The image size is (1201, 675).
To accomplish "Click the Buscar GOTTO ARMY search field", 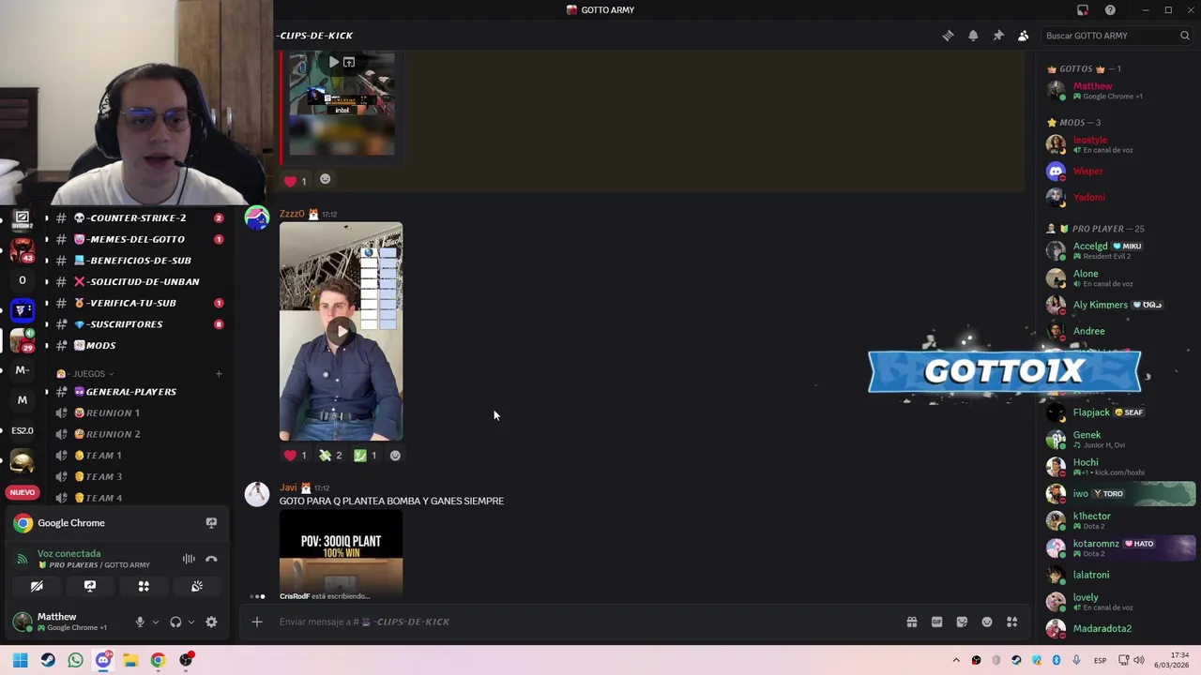I will click(1117, 36).
